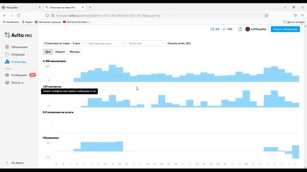The width and height of the screenshot is (307, 172).
Task: Open the Начальная страница bookmark
Action: (47, 22)
